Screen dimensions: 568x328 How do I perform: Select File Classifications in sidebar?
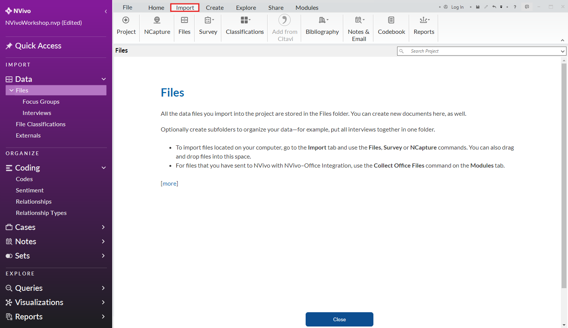point(41,124)
